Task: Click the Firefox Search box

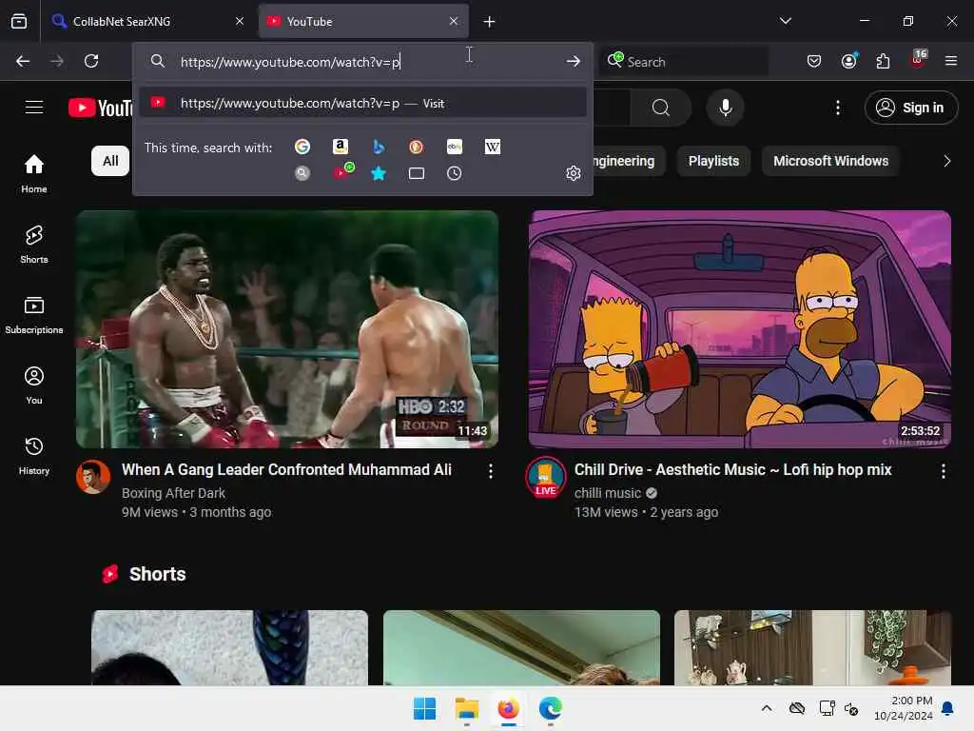Action: click(683, 62)
